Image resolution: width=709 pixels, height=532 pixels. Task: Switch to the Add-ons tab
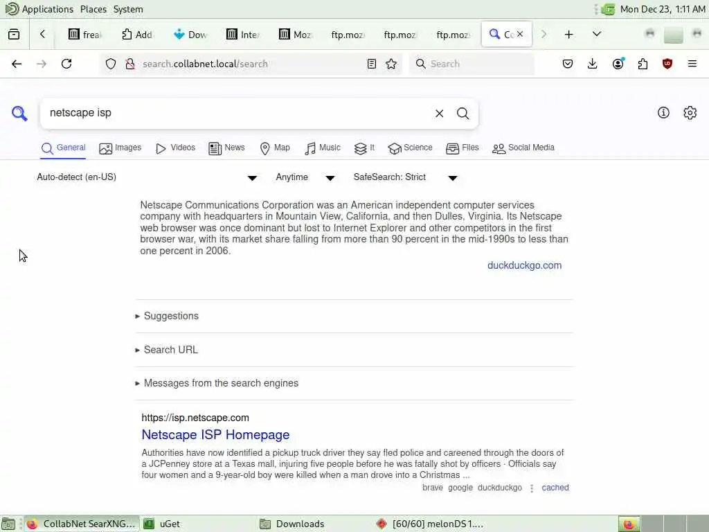pos(138,35)
